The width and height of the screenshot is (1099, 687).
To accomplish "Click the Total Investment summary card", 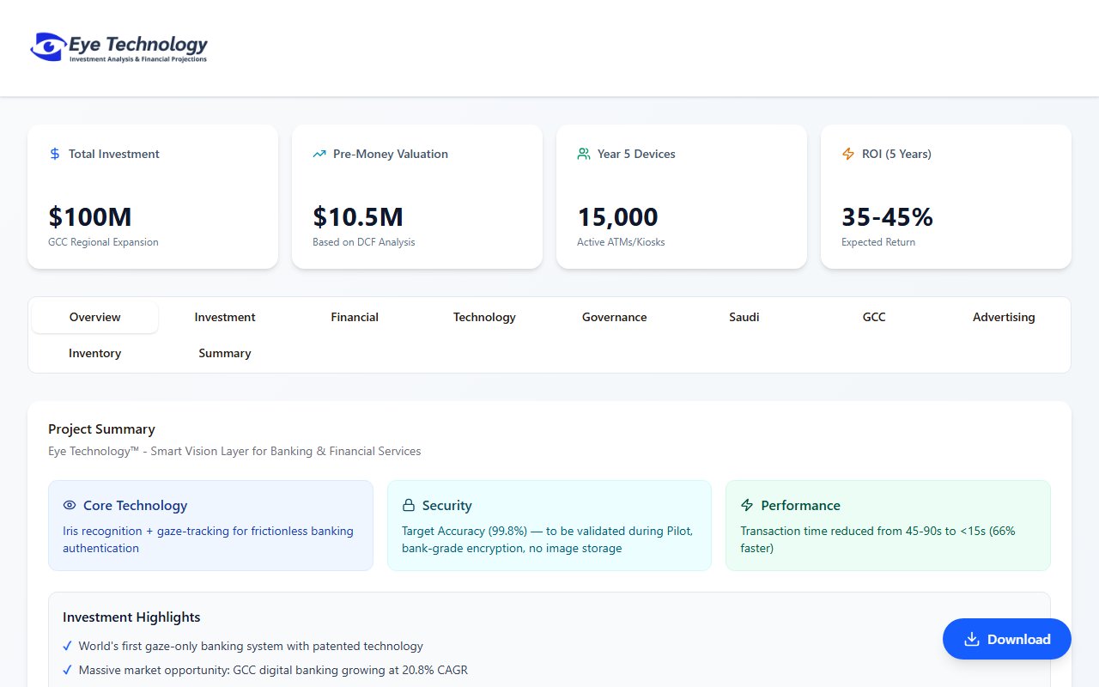I will (x=152, y=196).
